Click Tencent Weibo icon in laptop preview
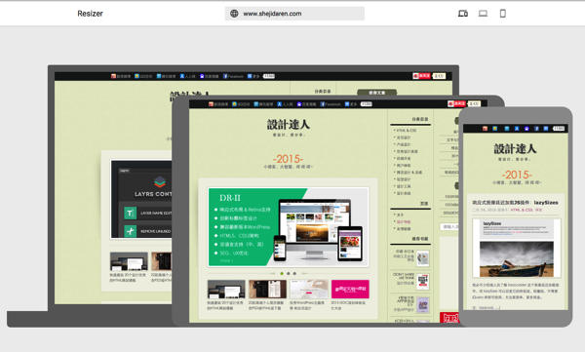 point(159,76)
